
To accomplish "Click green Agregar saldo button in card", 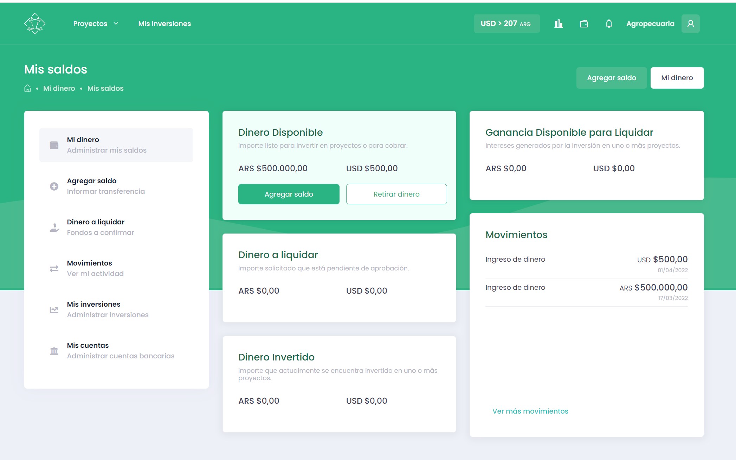I will (x=289, y=194).
